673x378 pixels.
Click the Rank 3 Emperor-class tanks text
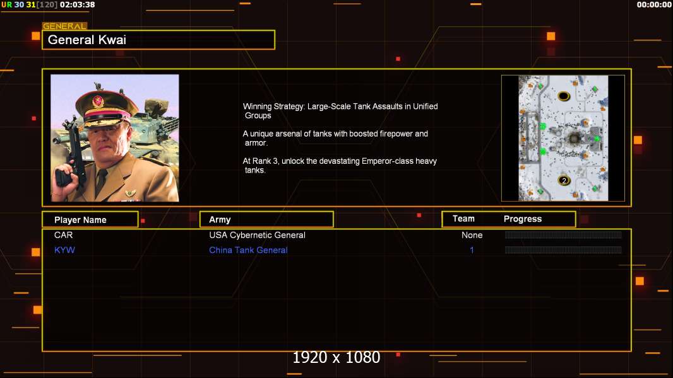[340, 165]
